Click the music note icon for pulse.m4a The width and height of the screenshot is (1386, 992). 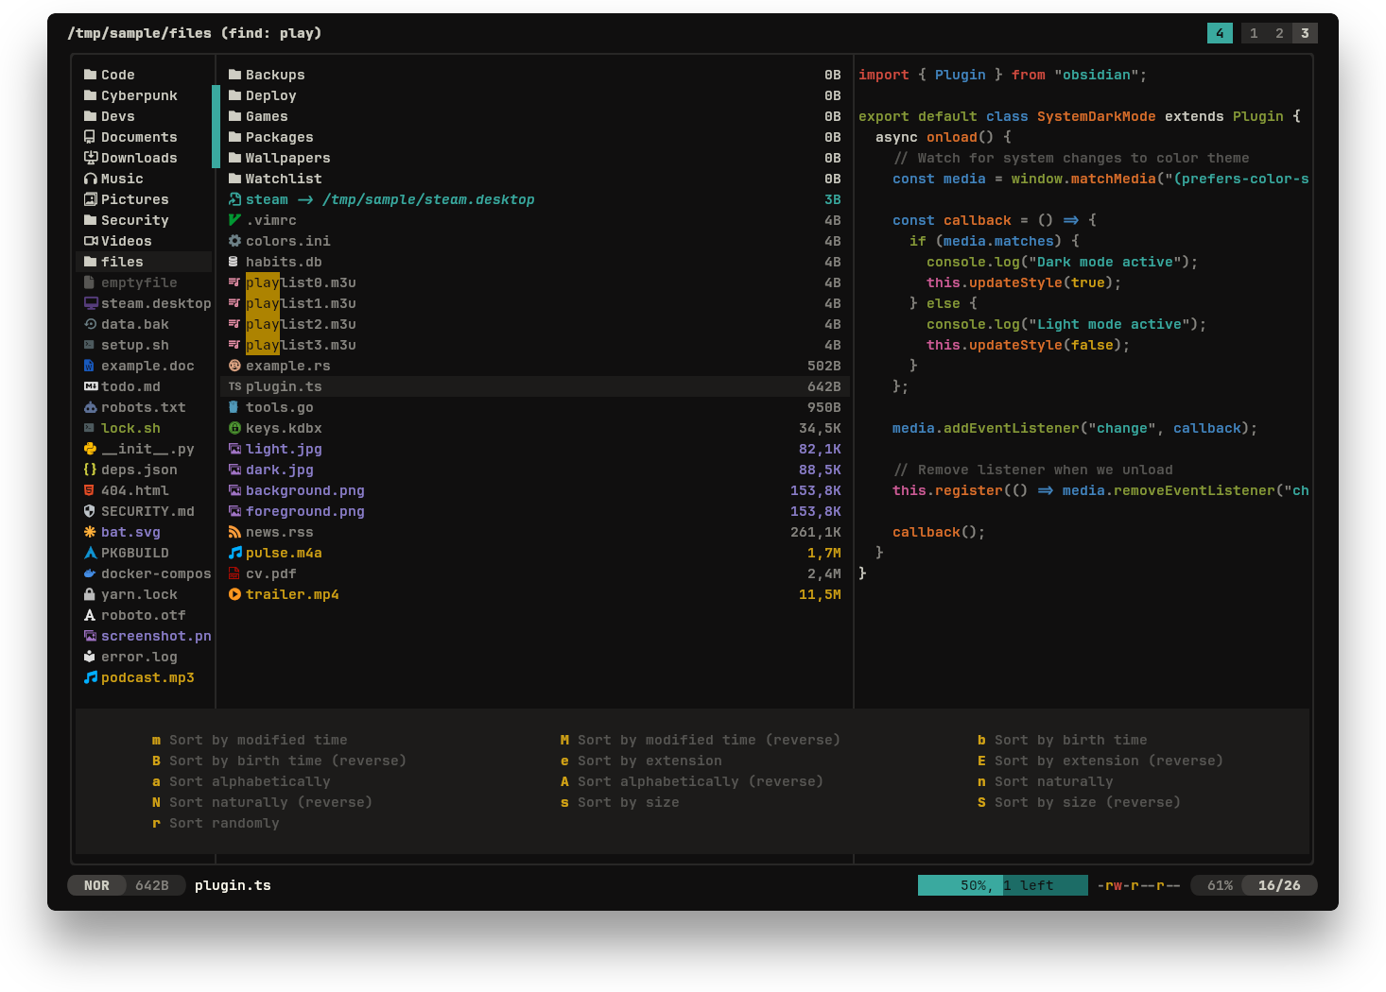click(x=234, y=553)
